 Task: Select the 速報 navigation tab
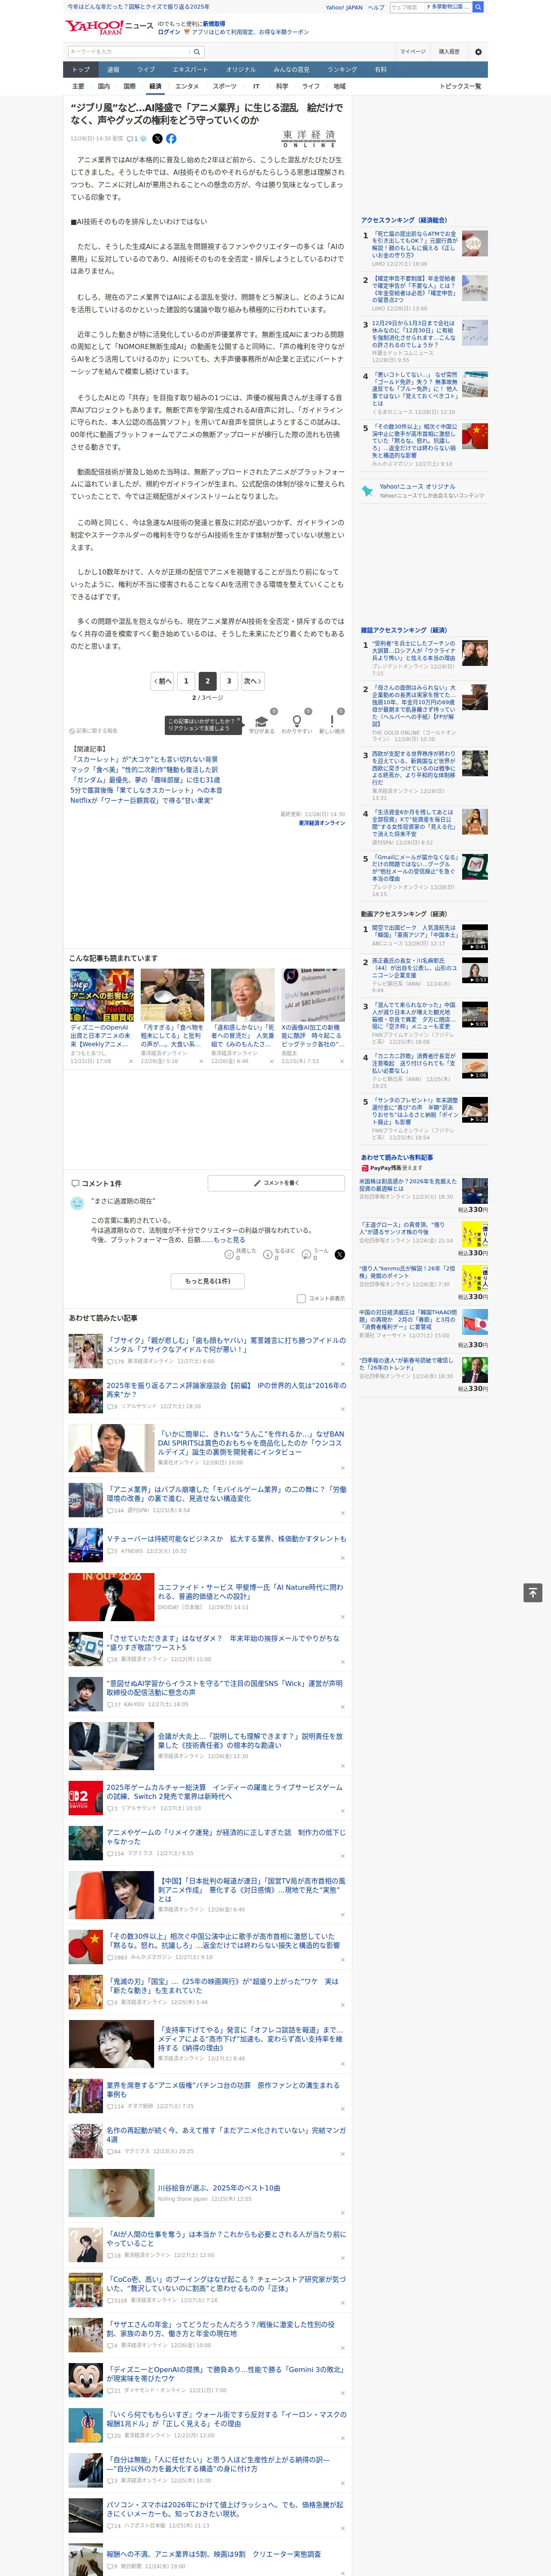(x=113, y=70)
